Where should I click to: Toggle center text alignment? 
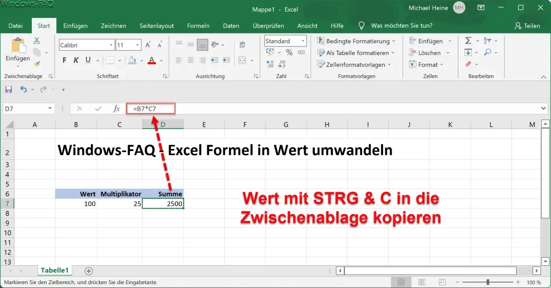190,60
